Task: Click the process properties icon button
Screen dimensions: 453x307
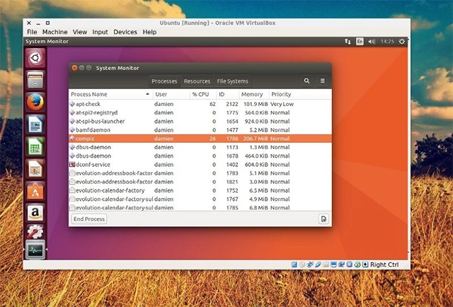Action: click(x=323, y=219)
